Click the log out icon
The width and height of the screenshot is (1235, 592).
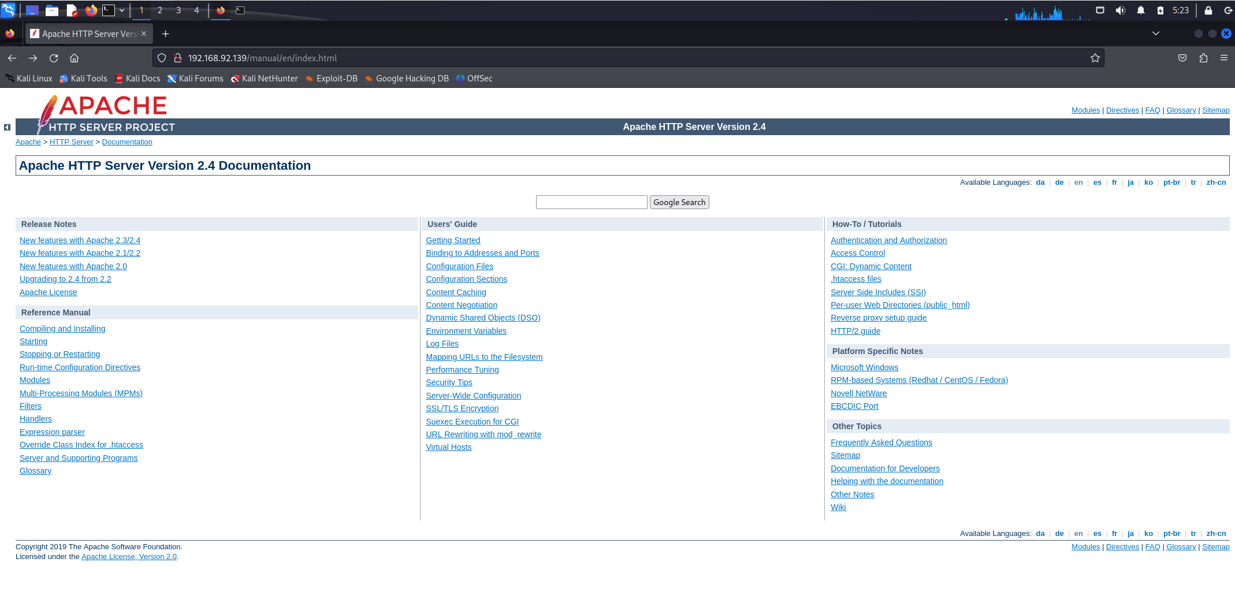click(x=1228, y=10)
